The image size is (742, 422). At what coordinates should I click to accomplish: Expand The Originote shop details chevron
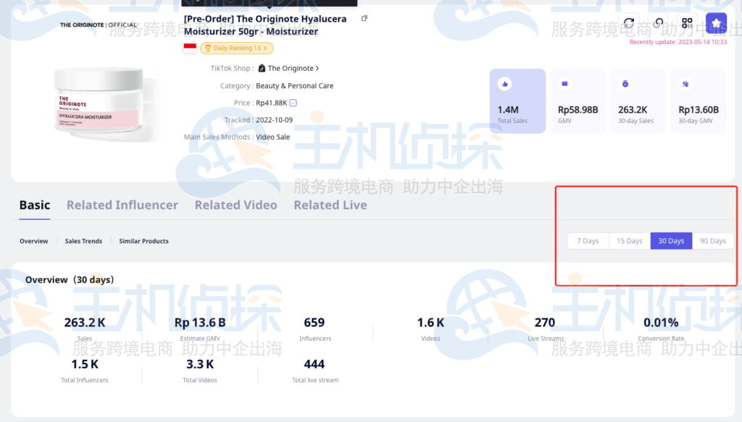tap(317, 68)
